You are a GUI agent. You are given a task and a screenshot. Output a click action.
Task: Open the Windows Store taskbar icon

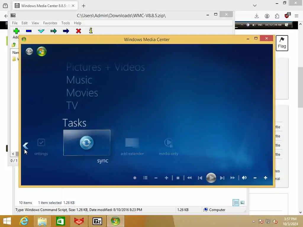60,221
